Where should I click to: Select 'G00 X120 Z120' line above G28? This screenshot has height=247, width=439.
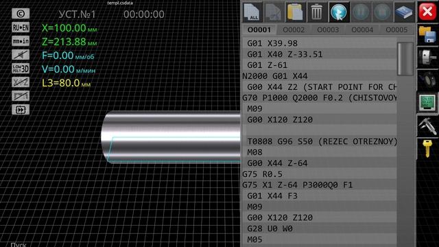tap(319, 217)
